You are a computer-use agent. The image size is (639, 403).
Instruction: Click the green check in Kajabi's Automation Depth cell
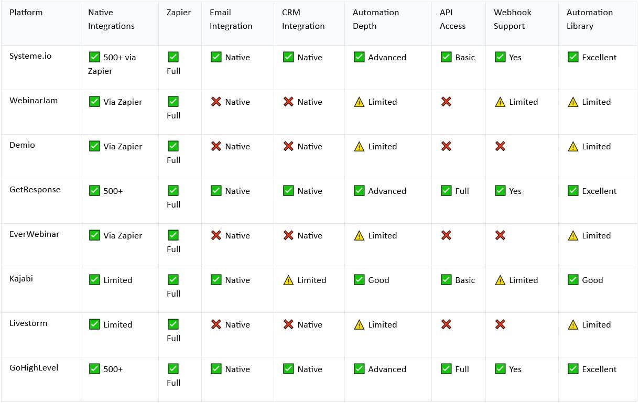coord(359,280)
